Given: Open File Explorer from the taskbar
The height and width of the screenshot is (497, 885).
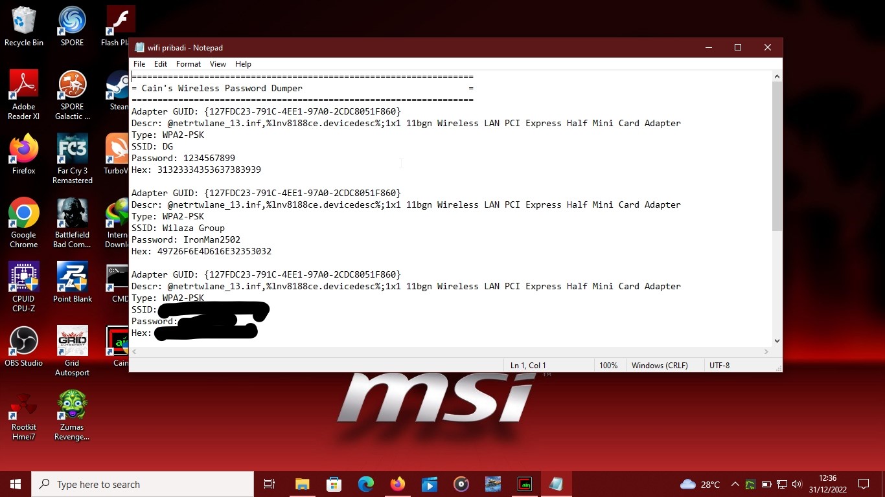Looking at the screenshot, I should tap(302, 484).
